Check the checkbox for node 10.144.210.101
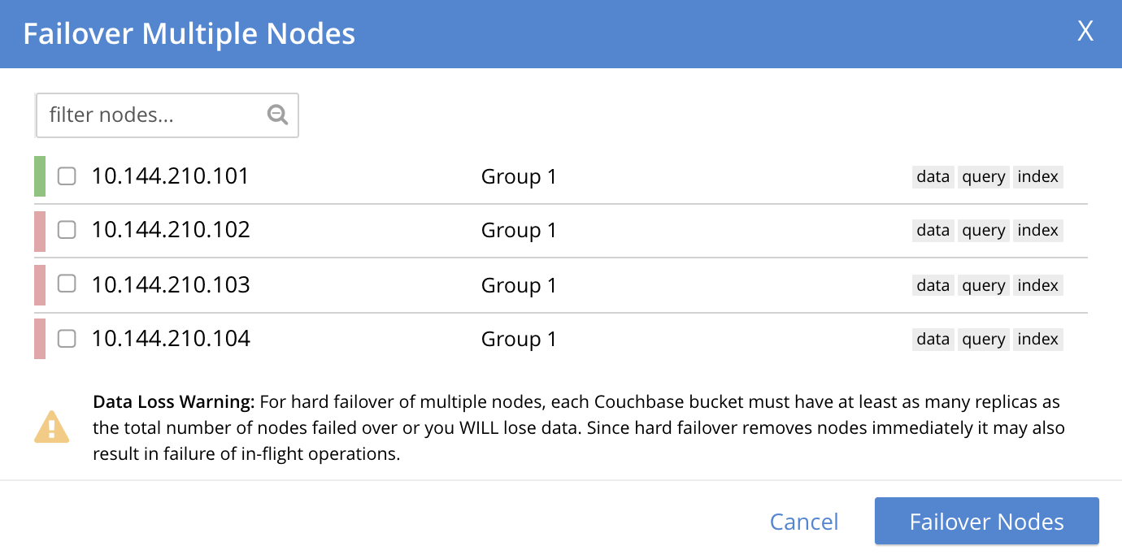Screen dimensions: 1122x559 (x=66, y=175)
